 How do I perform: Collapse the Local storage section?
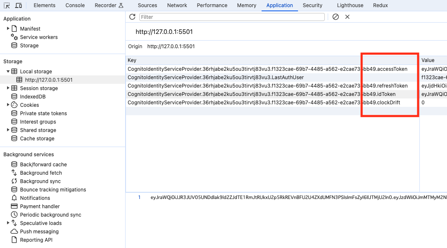(9, 71)
